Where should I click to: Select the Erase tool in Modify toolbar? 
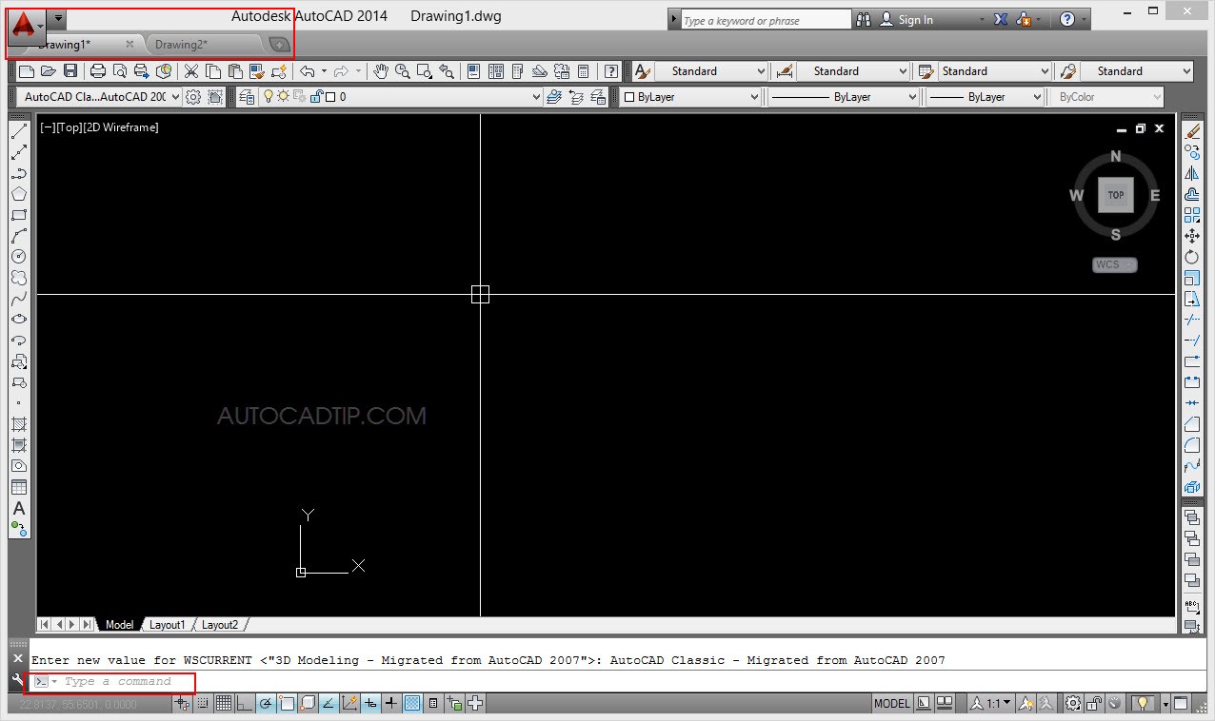coord(1192,131)
